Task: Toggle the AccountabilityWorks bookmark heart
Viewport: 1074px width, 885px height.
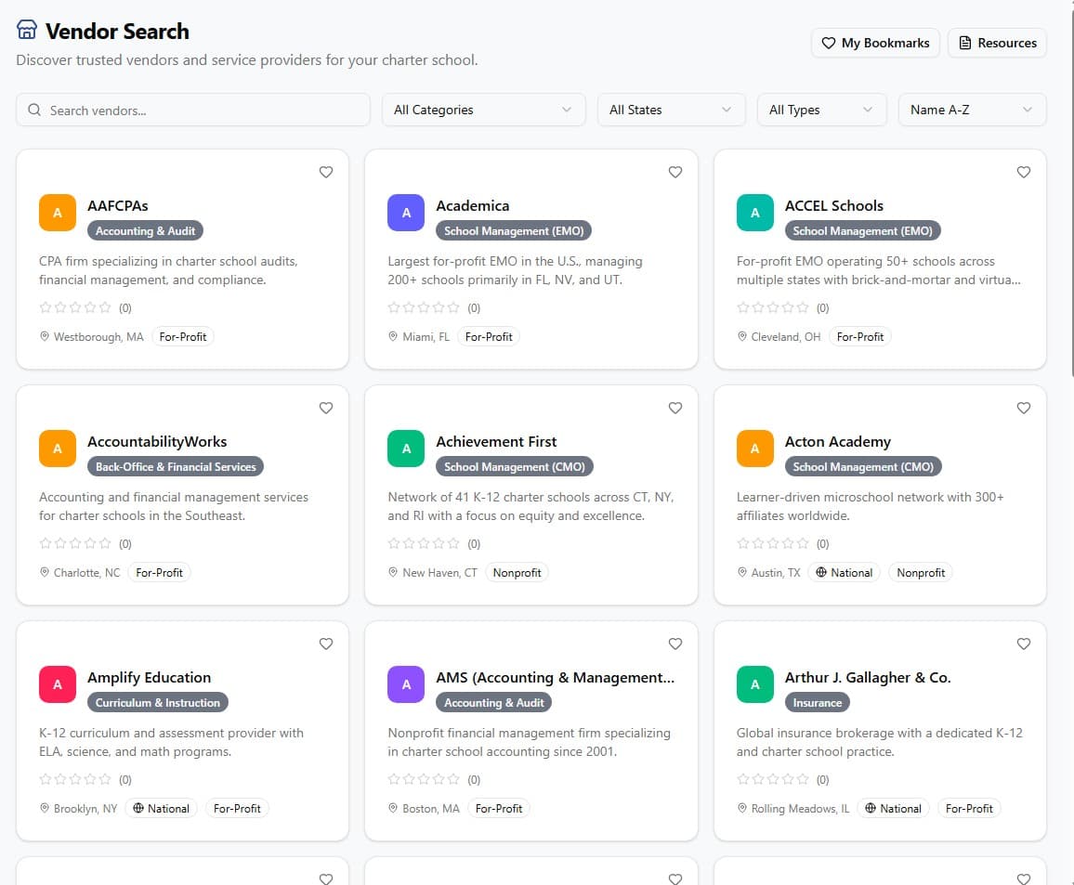Action: pos(326,408)
